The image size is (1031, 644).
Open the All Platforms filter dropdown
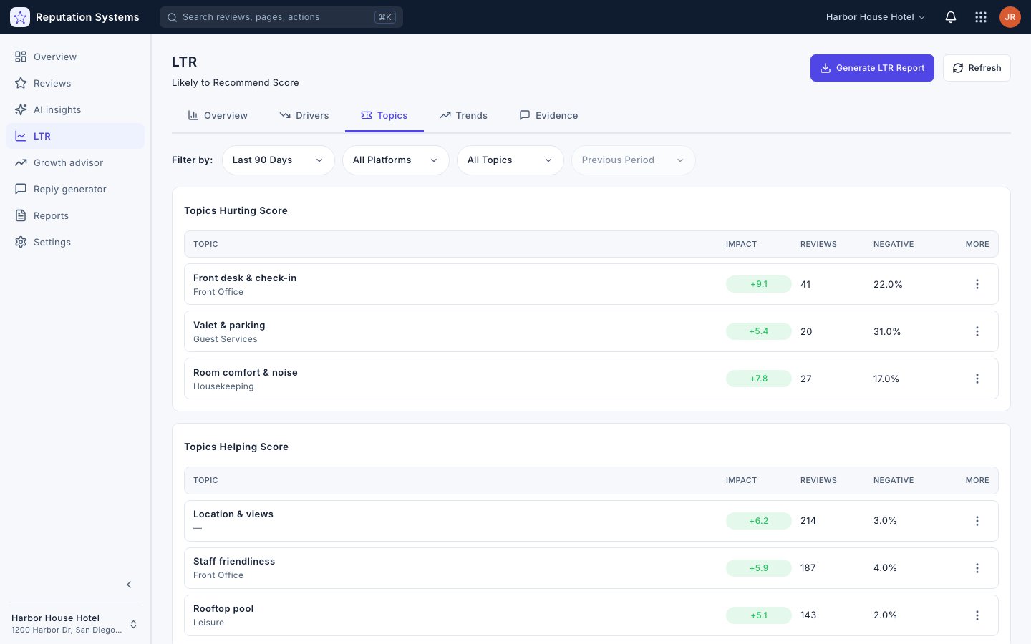[x=396, y=160]
